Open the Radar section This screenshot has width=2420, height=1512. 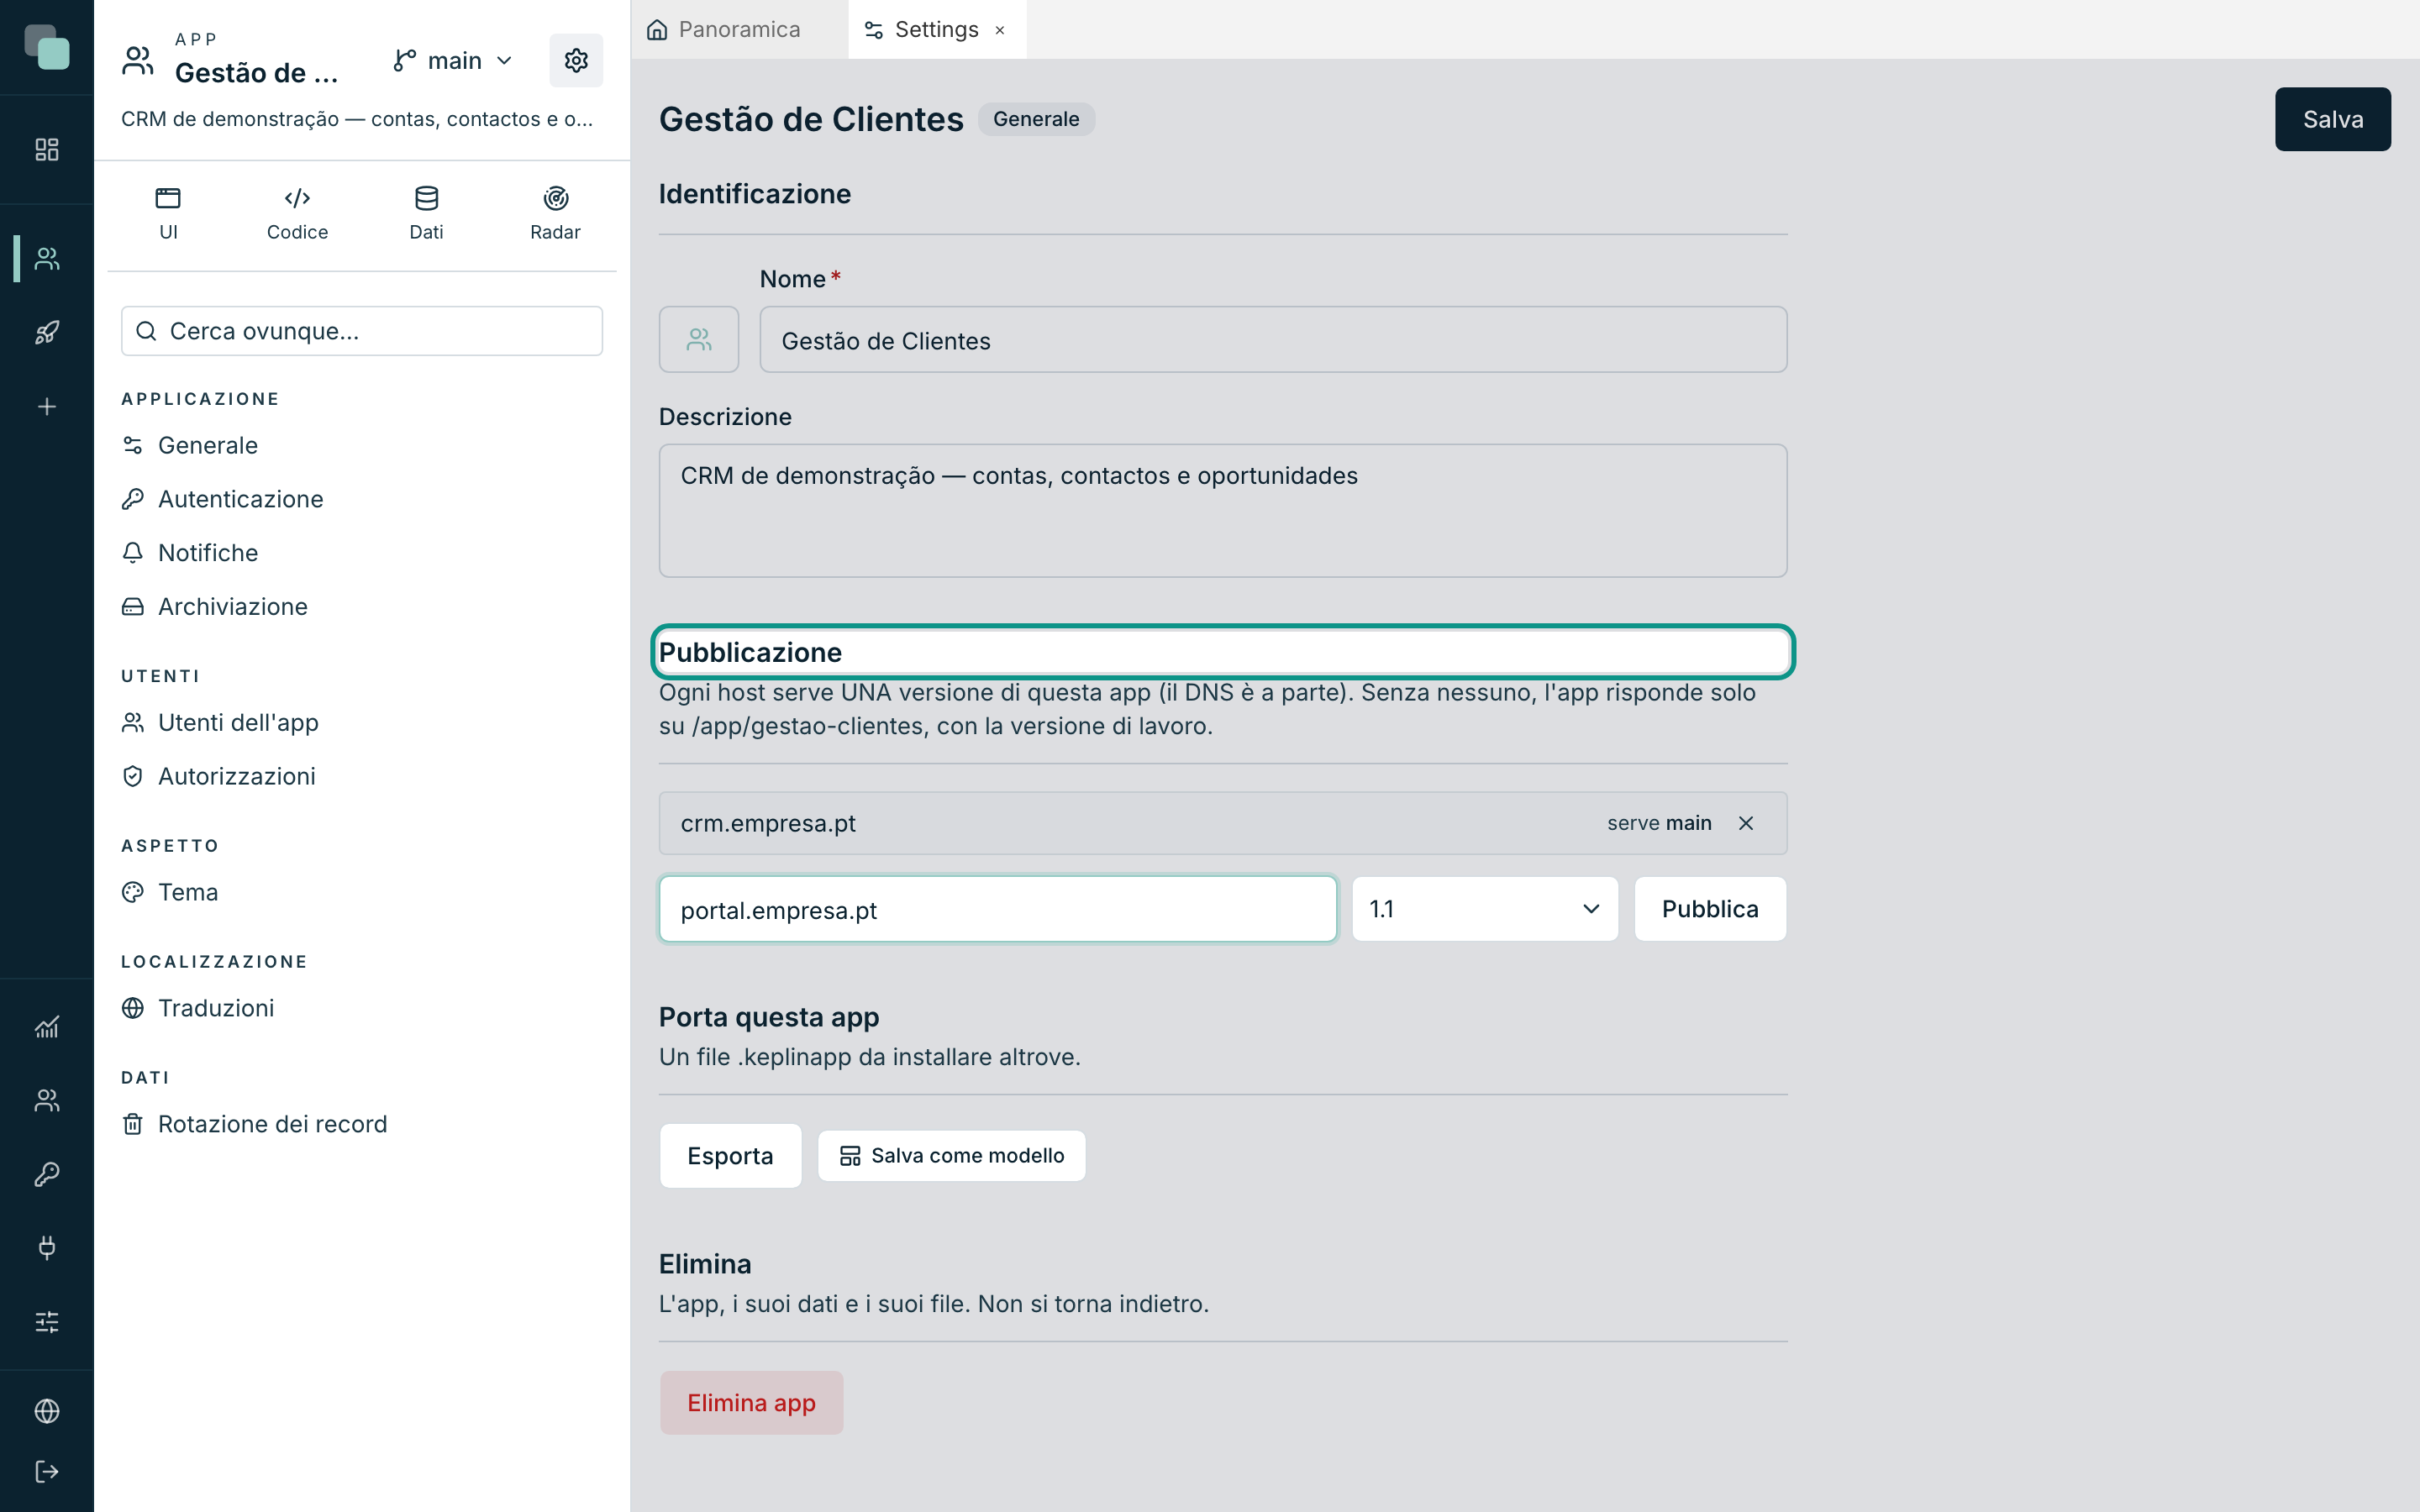point(555,213)
